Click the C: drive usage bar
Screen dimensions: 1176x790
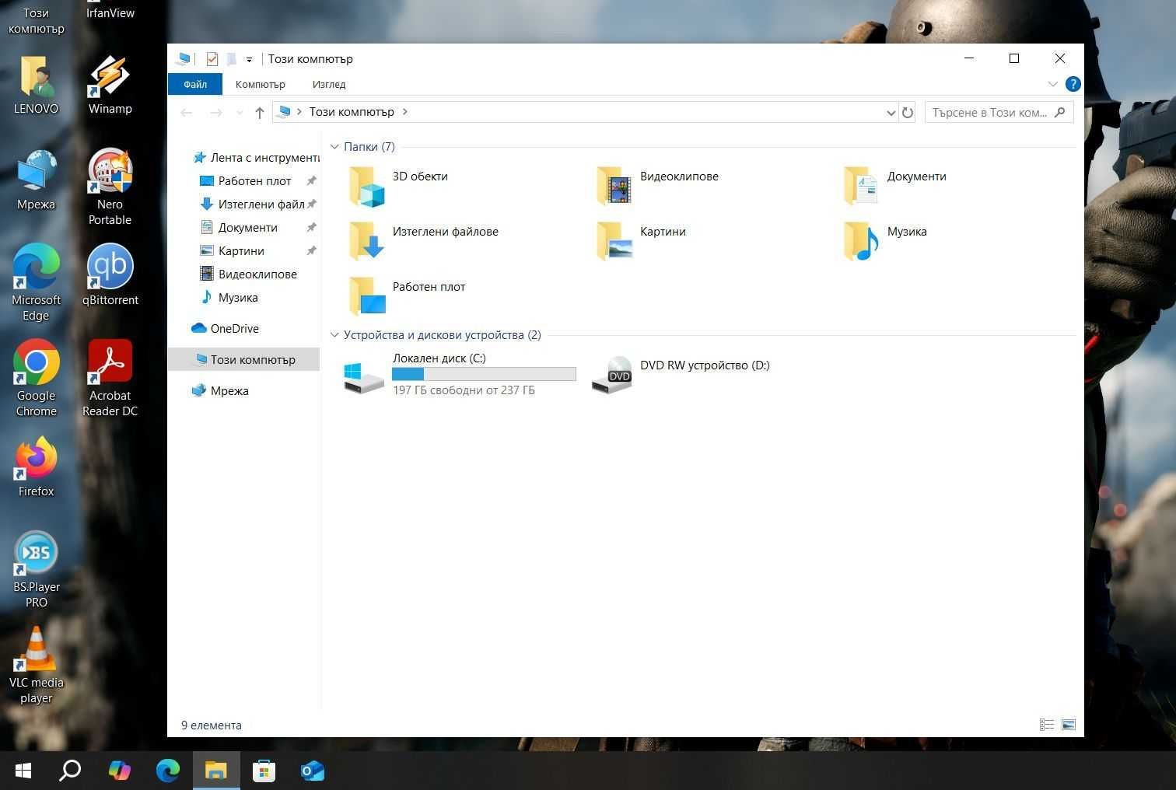[484, 374]
